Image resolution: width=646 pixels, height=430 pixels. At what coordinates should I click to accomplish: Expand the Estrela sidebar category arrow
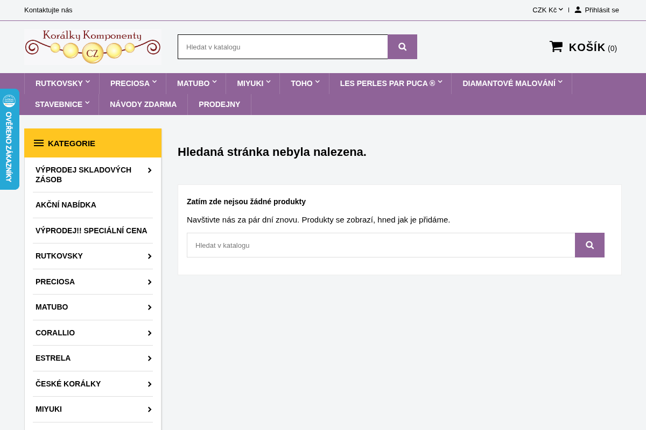click(149, 359)
